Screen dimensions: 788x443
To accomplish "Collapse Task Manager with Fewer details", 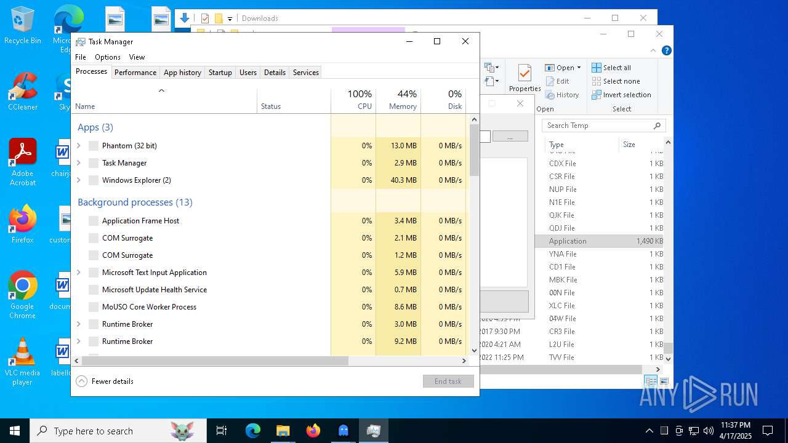I will [105, 381].
